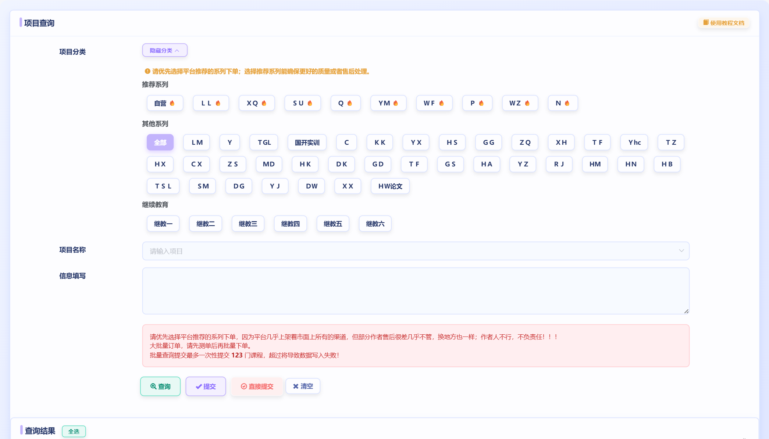Expand the project name selector chevron
The width and height of the screenshot is (769, 439).
(x=681, y=251)
